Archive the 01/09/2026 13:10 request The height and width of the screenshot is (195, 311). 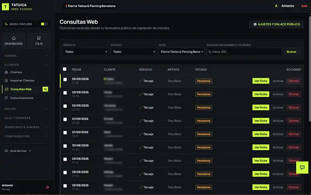278,134
